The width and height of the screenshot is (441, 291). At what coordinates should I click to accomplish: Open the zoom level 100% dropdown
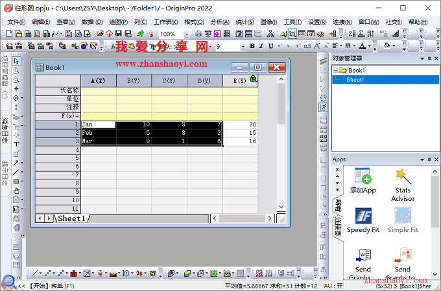coord(186,34)
